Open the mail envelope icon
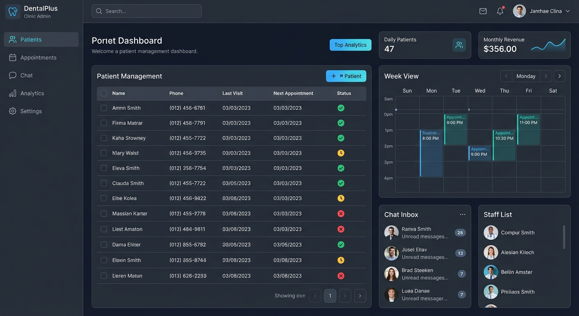The image size is (579, 316). pyautogui.click(x=483, y=11)
